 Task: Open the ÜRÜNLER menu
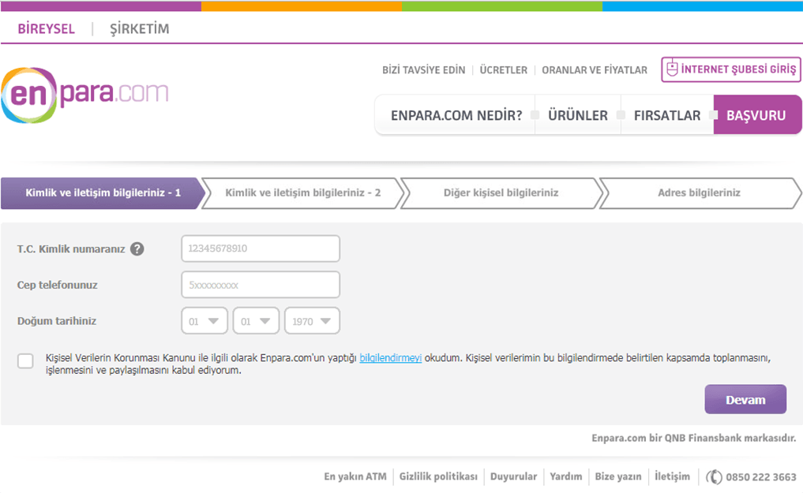[x=578, y=116]
